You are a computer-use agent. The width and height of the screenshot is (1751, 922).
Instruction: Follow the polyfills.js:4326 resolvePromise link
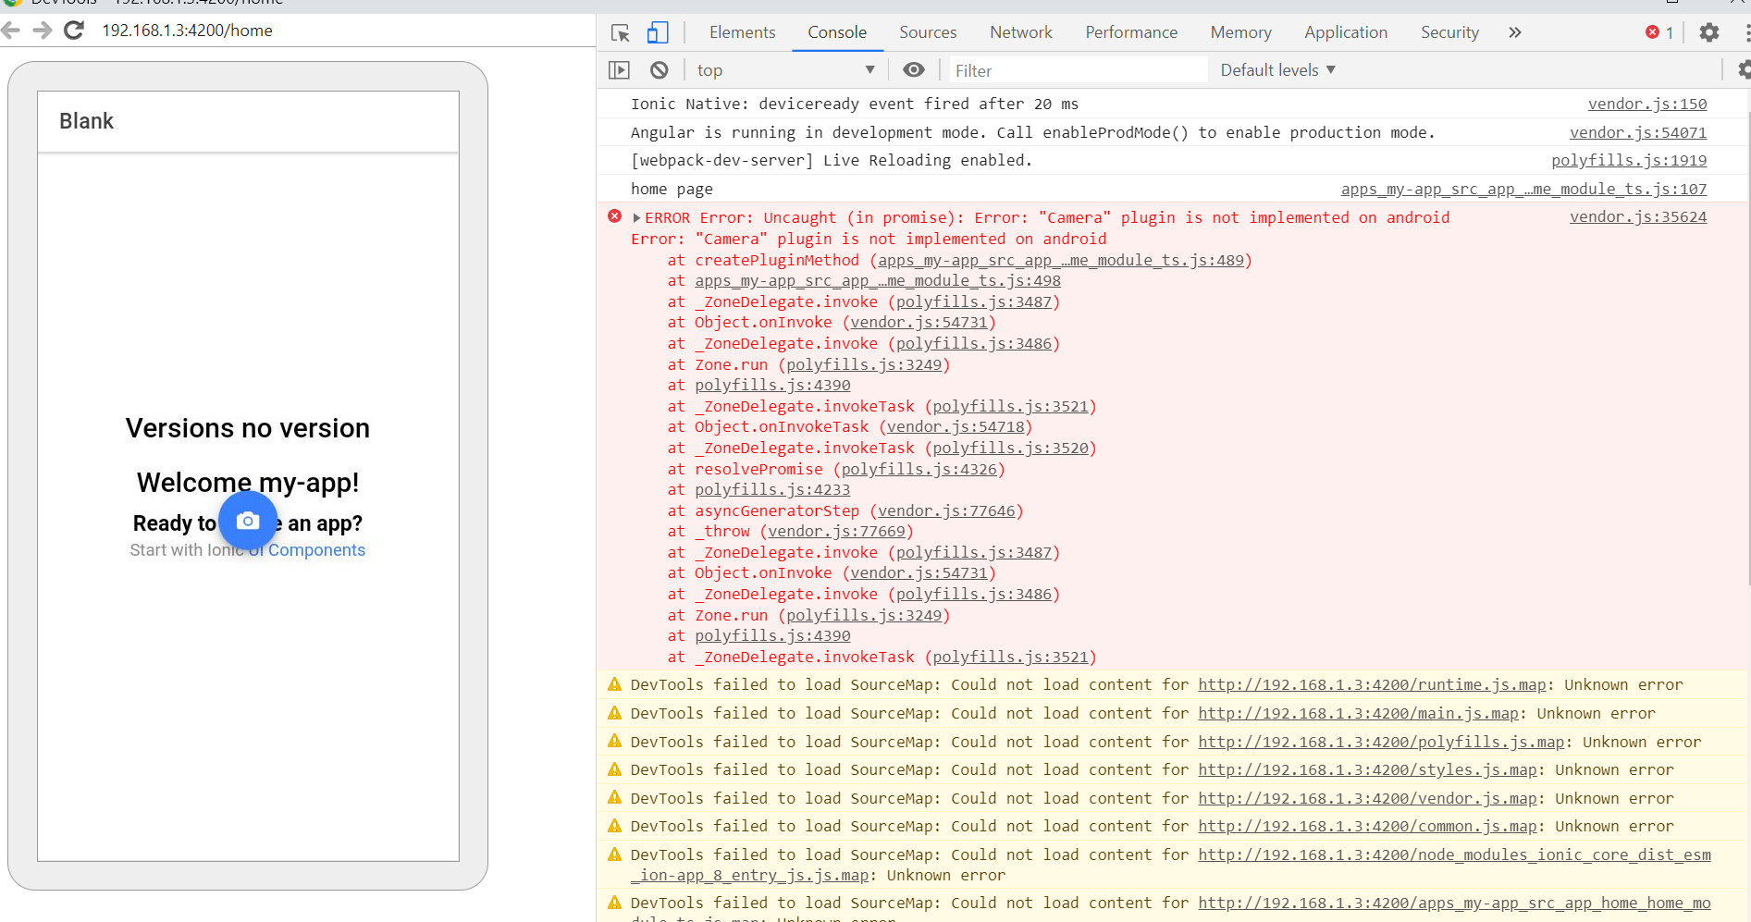click(919, 470)
